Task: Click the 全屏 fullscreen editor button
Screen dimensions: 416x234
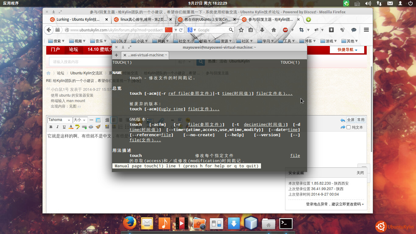Action: [351, 120]
